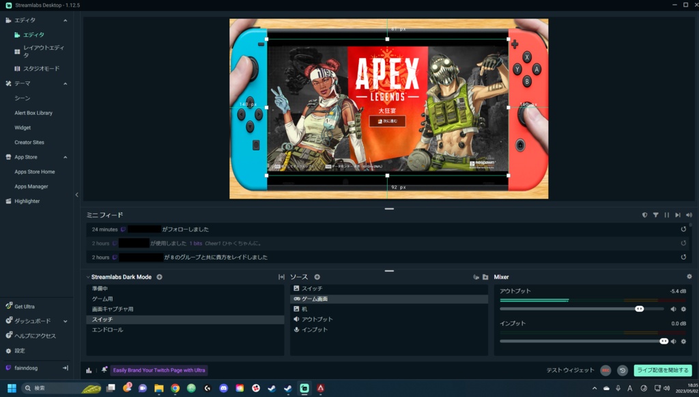This screenshot has width=699, height=397.
Task: Select the スイッチ scene
Action: tap(185, 319)
